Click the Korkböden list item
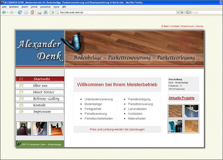This screenshot has height=160, width=223. tap(135, 114)
